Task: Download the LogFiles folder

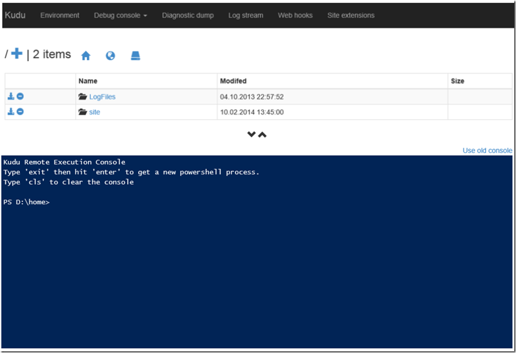Action: point(11,96)
